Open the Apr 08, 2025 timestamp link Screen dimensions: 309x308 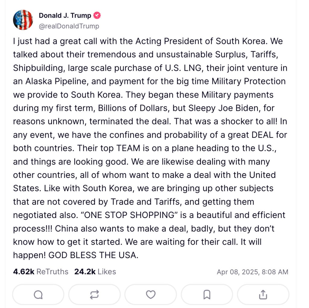[x=253, y=272]
